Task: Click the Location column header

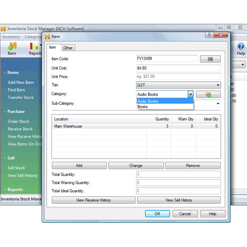Action: pos(99,119)
